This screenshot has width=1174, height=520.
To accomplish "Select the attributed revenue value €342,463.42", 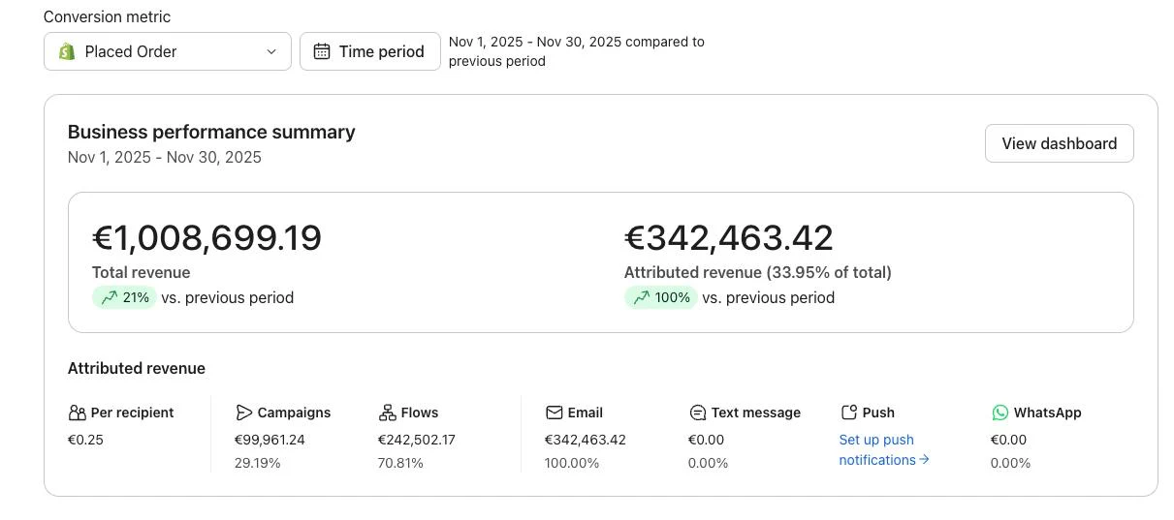I will click(x=729, y=238).
